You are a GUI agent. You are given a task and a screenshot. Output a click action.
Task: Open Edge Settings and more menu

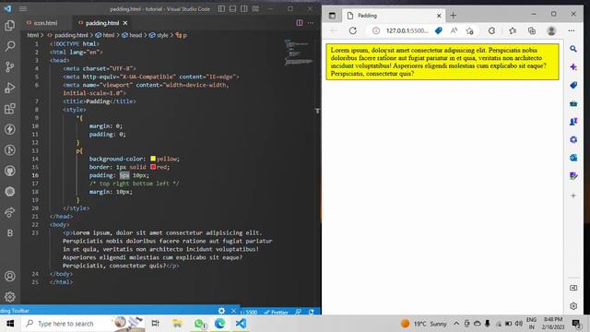coord(572,30)
